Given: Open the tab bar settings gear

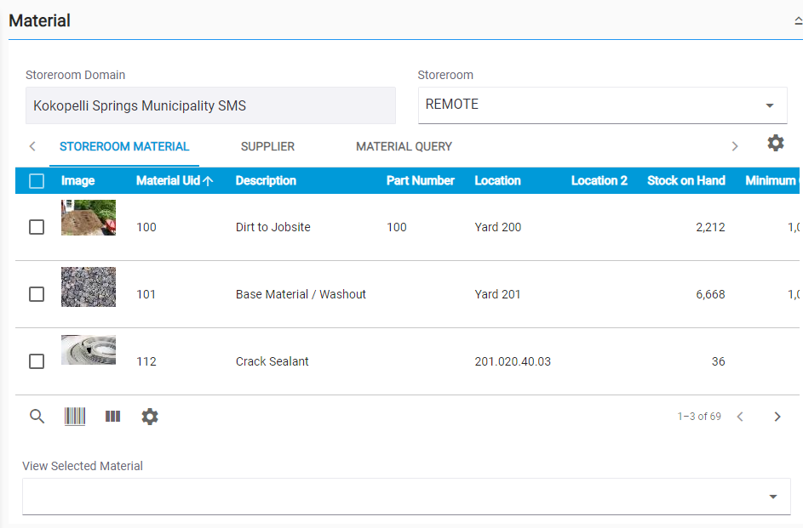Looking at the screenshot, I should [x=775, y=143].
